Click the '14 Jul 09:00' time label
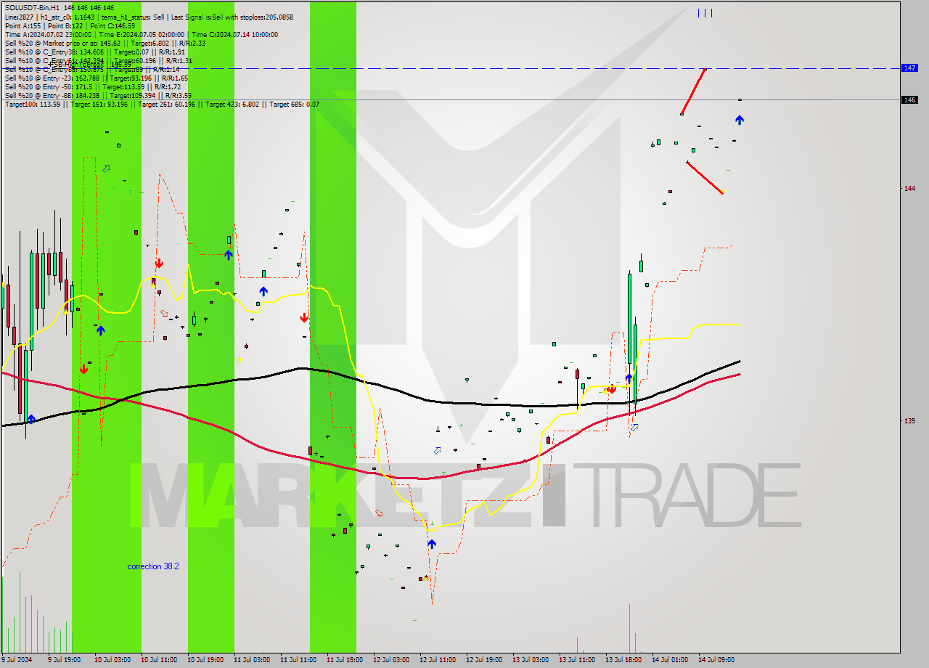The width and height of the screenshot is (929, 668). click(716, 660)
